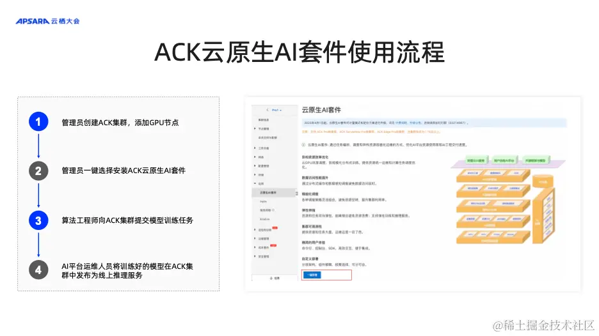Click the 集群可观测性 feature heading

(x=312, y=226)
